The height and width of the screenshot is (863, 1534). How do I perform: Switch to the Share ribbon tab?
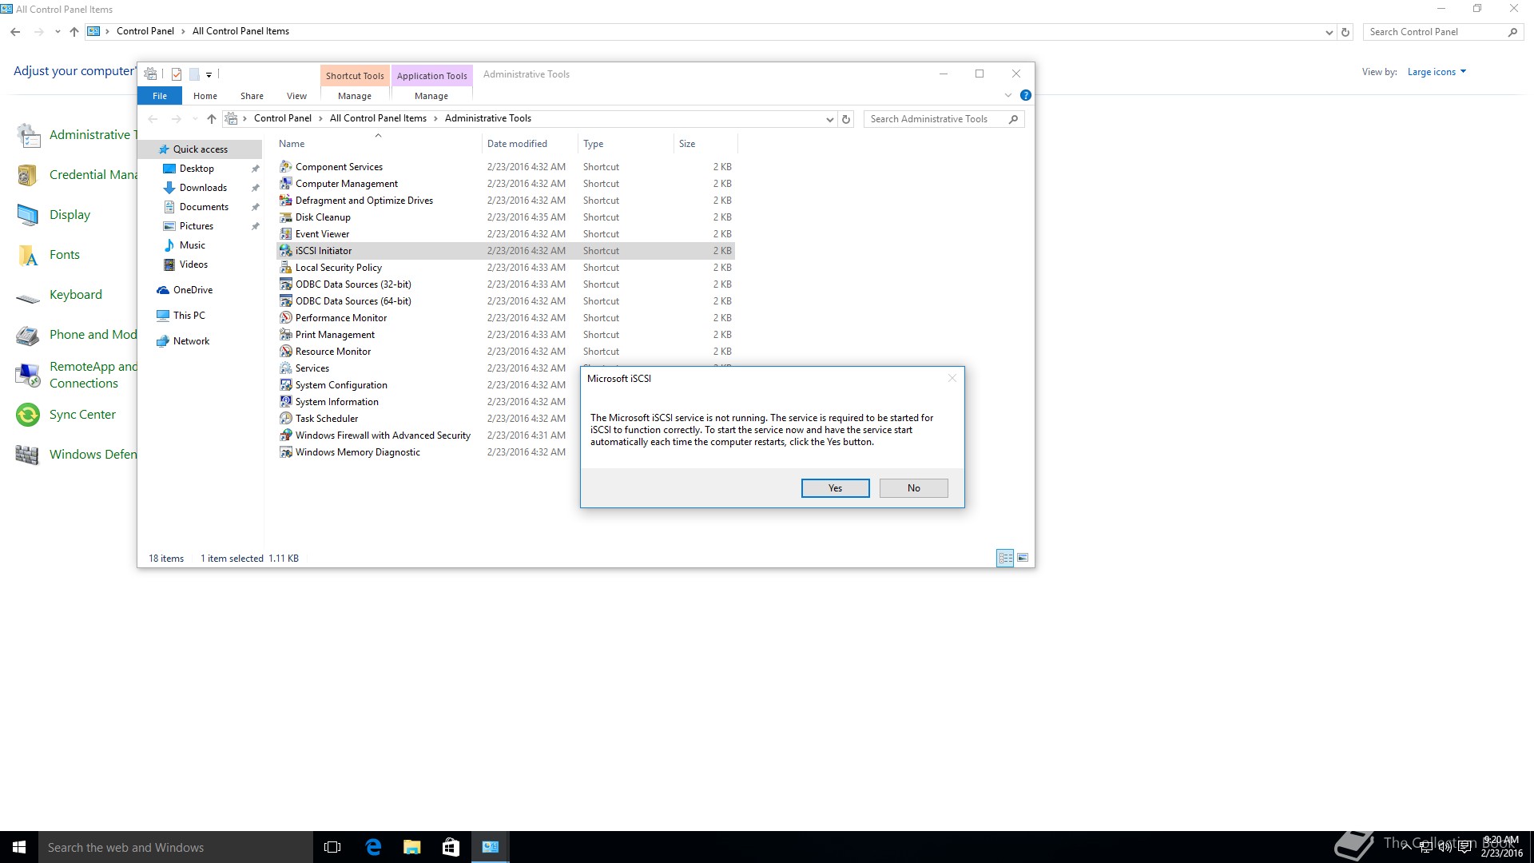pos(252,96)
